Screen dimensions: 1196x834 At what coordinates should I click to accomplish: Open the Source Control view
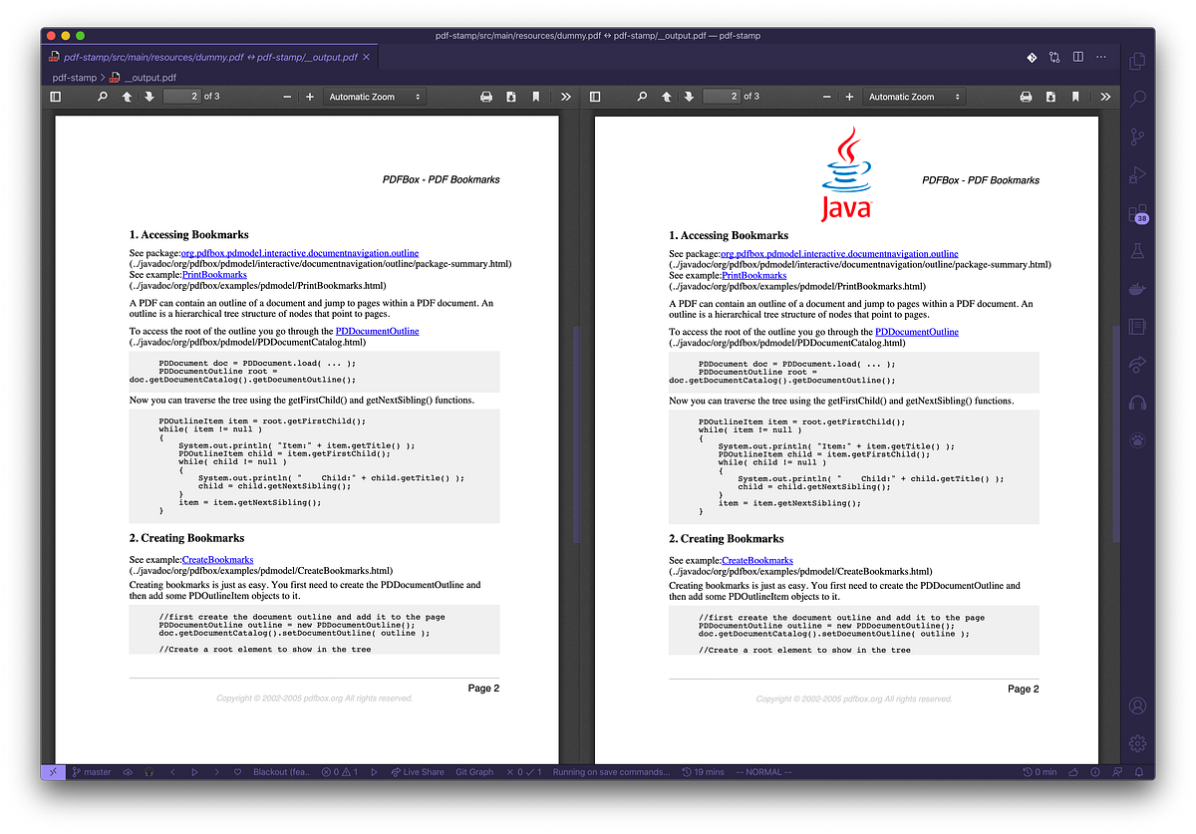click(1138, 136)
